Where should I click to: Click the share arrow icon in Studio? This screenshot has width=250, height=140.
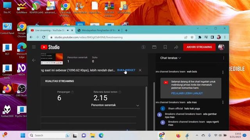pos(176,47)
